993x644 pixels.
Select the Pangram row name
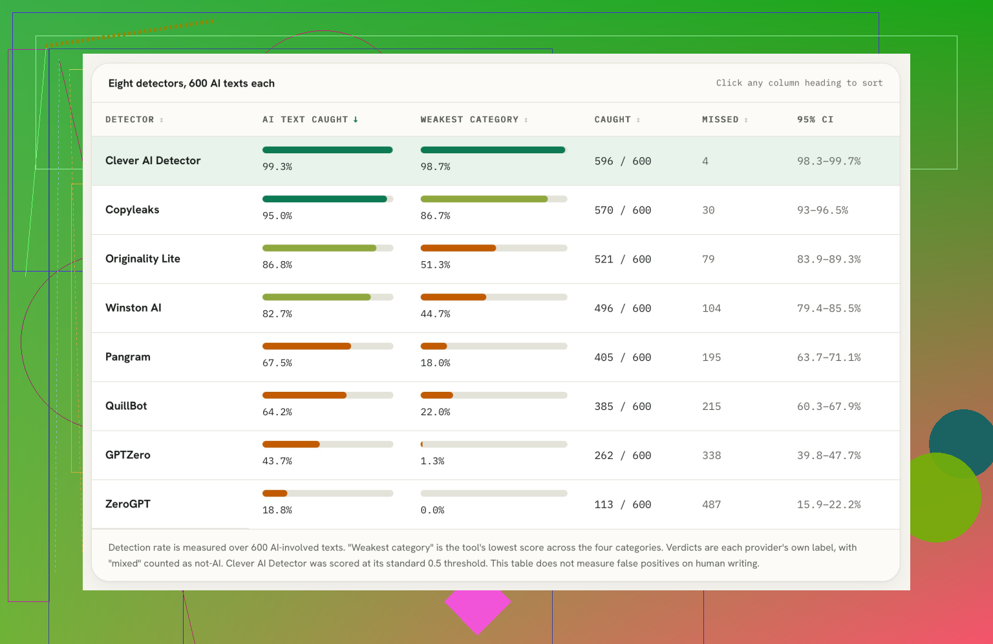tap(128, 357)
